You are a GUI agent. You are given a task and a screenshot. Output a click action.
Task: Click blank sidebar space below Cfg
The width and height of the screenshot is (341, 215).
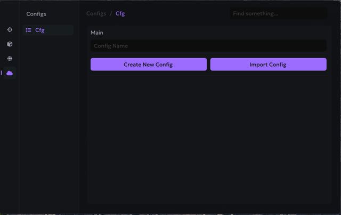pos(49,124)
